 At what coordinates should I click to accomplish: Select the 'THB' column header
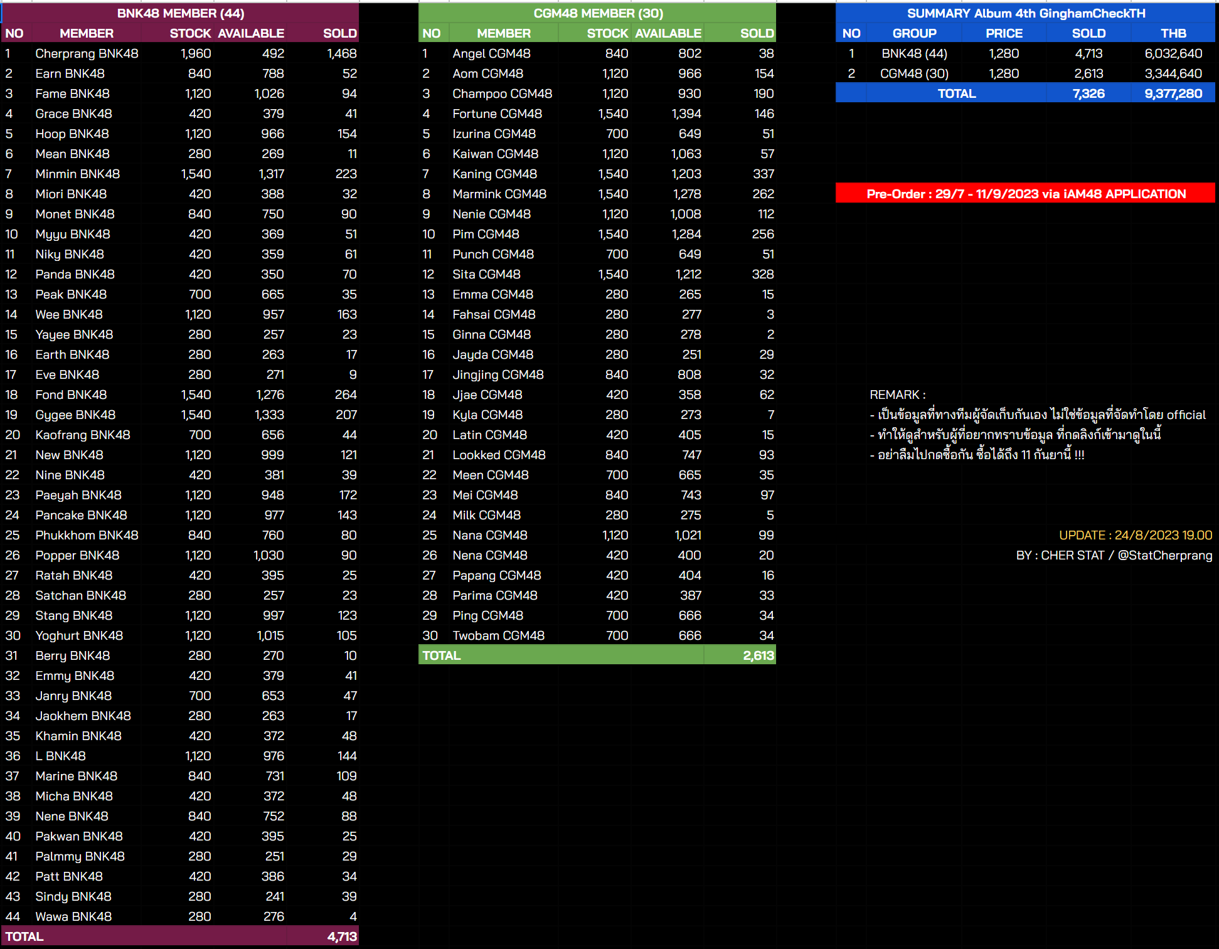(x=1173, y=33)
